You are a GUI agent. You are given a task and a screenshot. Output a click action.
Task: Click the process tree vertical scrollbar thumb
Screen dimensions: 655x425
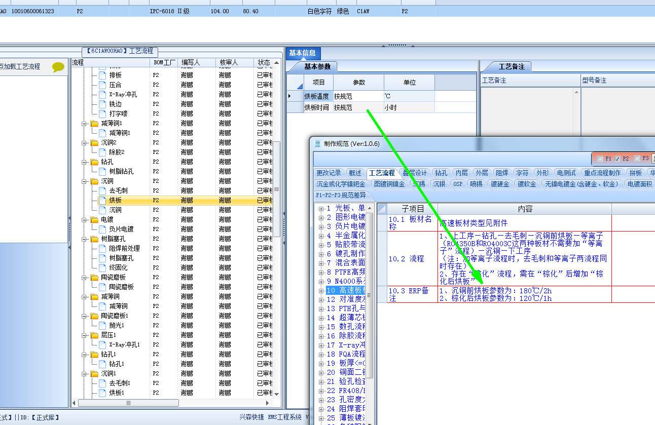277,189
